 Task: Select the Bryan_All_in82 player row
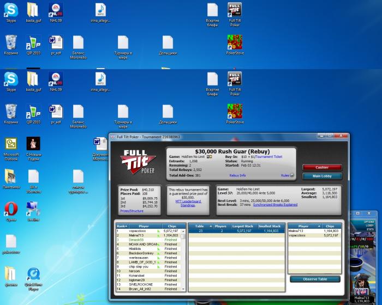click(x=148, y=289)
